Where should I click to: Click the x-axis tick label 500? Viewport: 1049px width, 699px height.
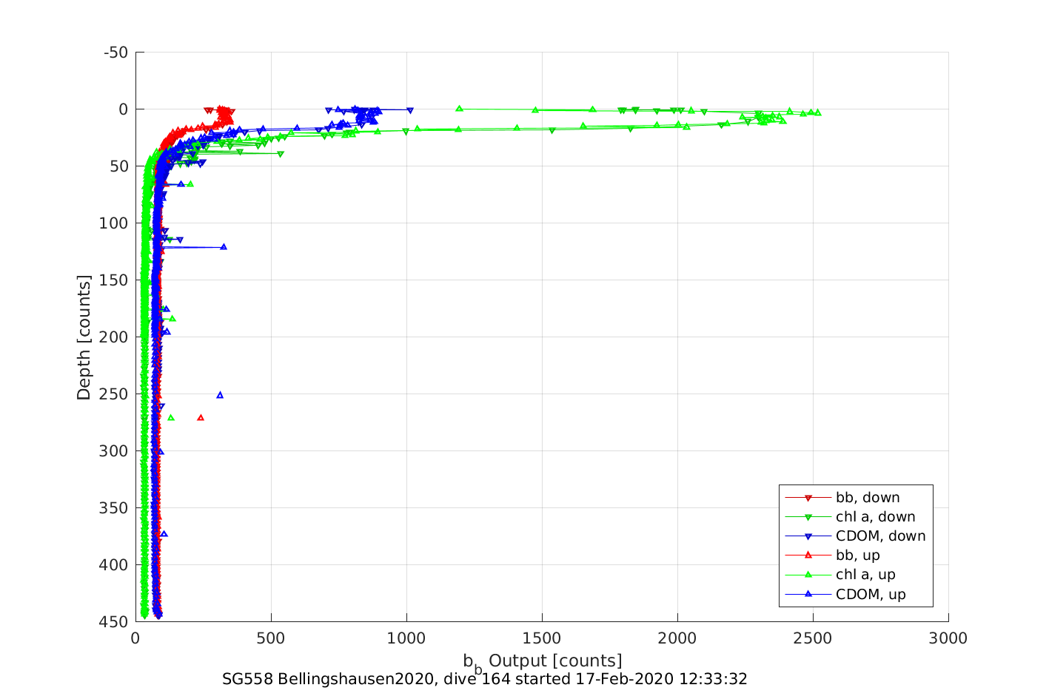[x=271, y=638]
